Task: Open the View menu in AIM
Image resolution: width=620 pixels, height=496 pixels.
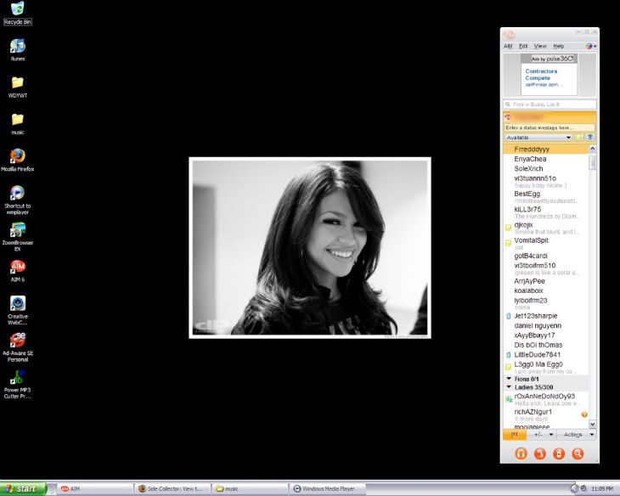Action: (x=540, y=46)
